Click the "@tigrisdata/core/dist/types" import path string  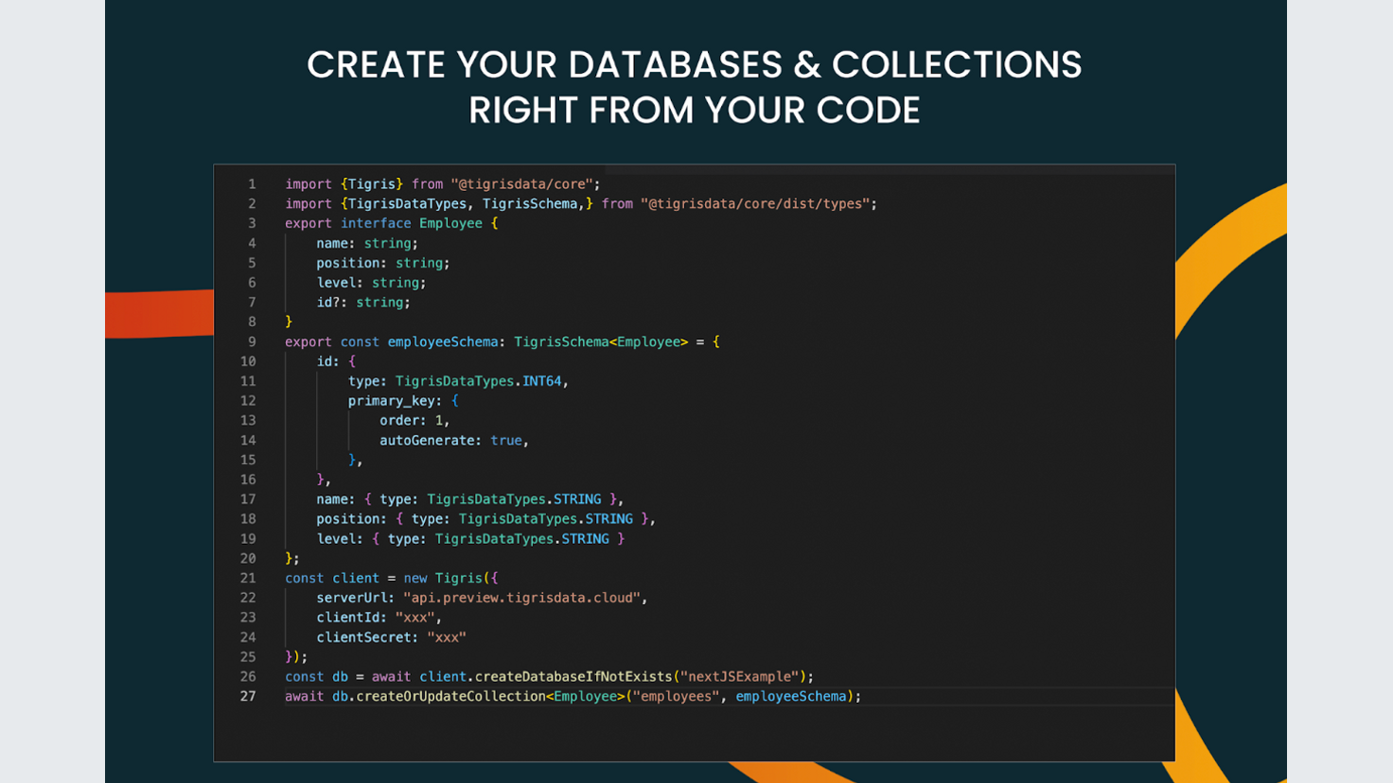[755, 203]
